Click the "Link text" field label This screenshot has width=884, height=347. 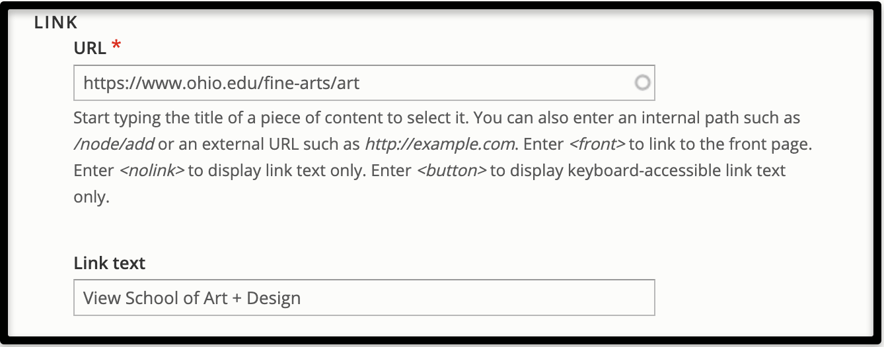click(x=110, y=263)
